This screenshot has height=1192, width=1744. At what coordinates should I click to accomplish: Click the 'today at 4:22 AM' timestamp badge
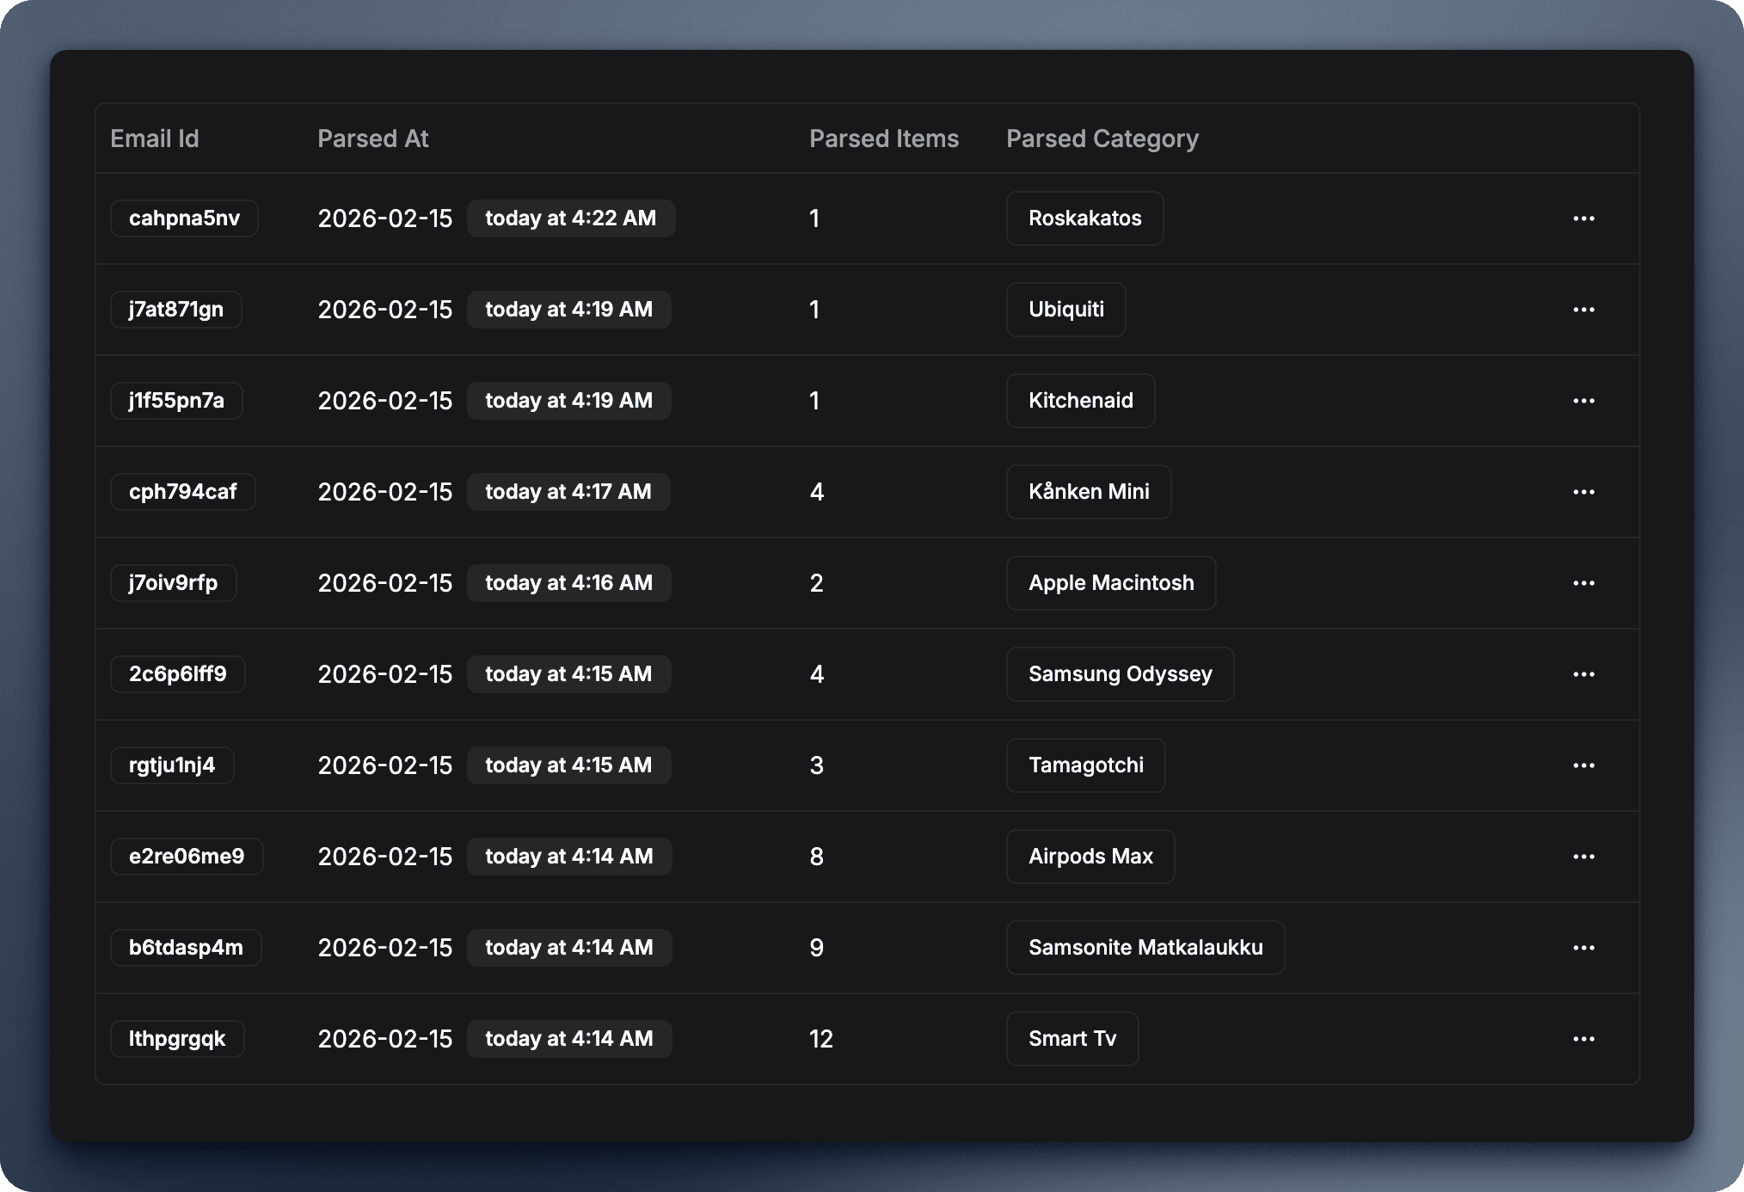570,218
